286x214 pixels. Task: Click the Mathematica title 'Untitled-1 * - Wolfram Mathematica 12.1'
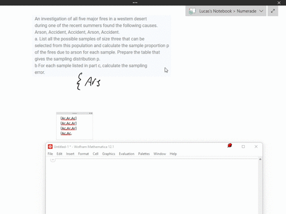tap(84, 147)
